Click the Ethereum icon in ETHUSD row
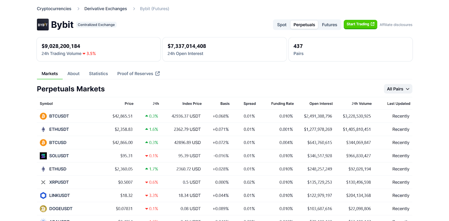The width and height of the screenshot is (449, 221). click(x=43, y=169)
